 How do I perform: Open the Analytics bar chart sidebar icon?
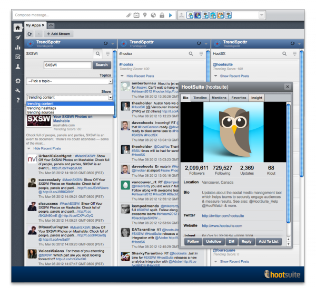18,48
